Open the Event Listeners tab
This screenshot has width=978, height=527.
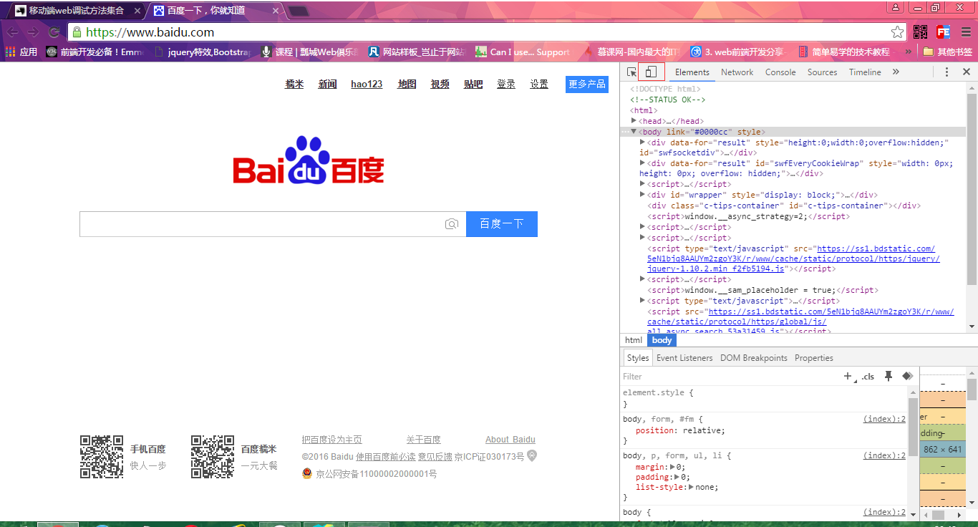point(684,358)
